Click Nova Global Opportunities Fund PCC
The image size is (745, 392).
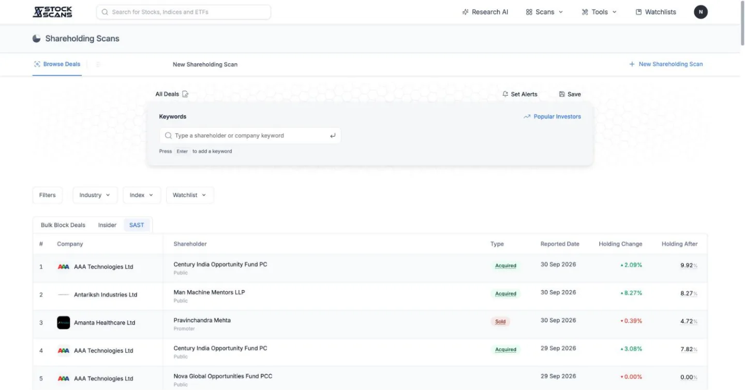[223, 376]
